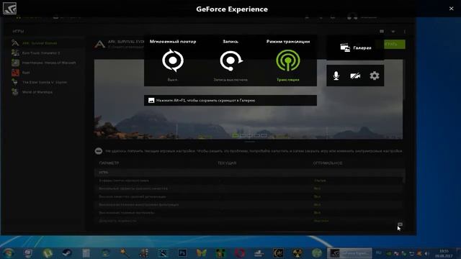Click the RU language indicator in tray

379,253
